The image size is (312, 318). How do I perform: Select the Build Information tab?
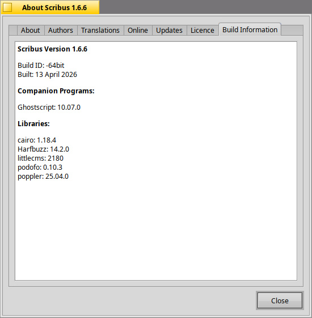pyautogui.click(x=250, y=29)
